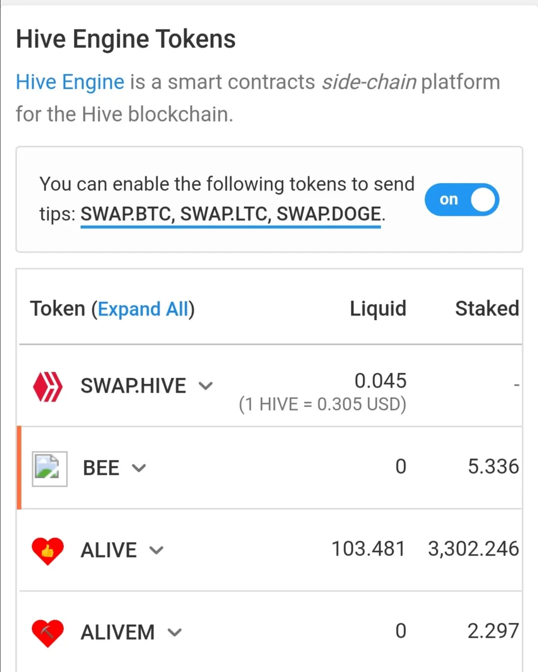Image resolution: width=538 pixels, height=672 pixels.
Task: Select the ALIVE token name
Action: pyautogui.click(x=109, y=550)
